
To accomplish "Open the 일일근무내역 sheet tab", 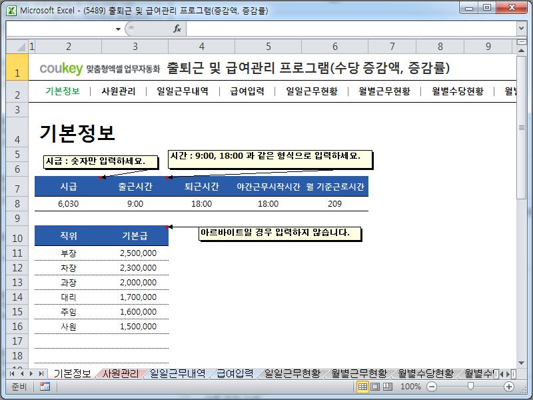I will click(x=177, y=373).
